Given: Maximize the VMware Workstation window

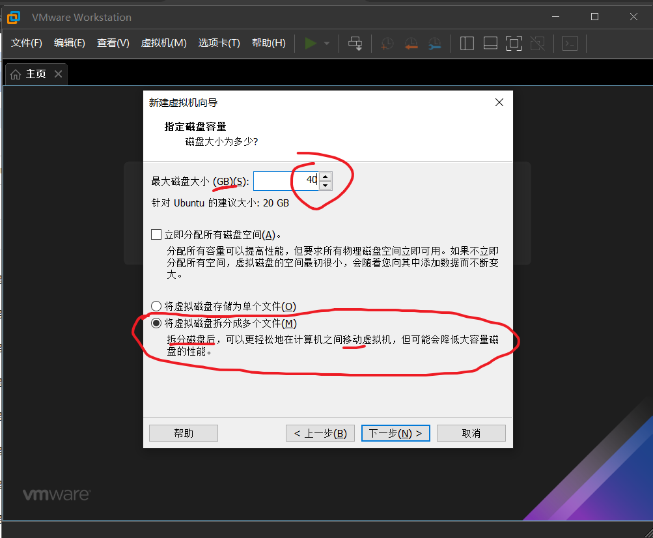Looking at the screenshot, I should click(594, 17).
